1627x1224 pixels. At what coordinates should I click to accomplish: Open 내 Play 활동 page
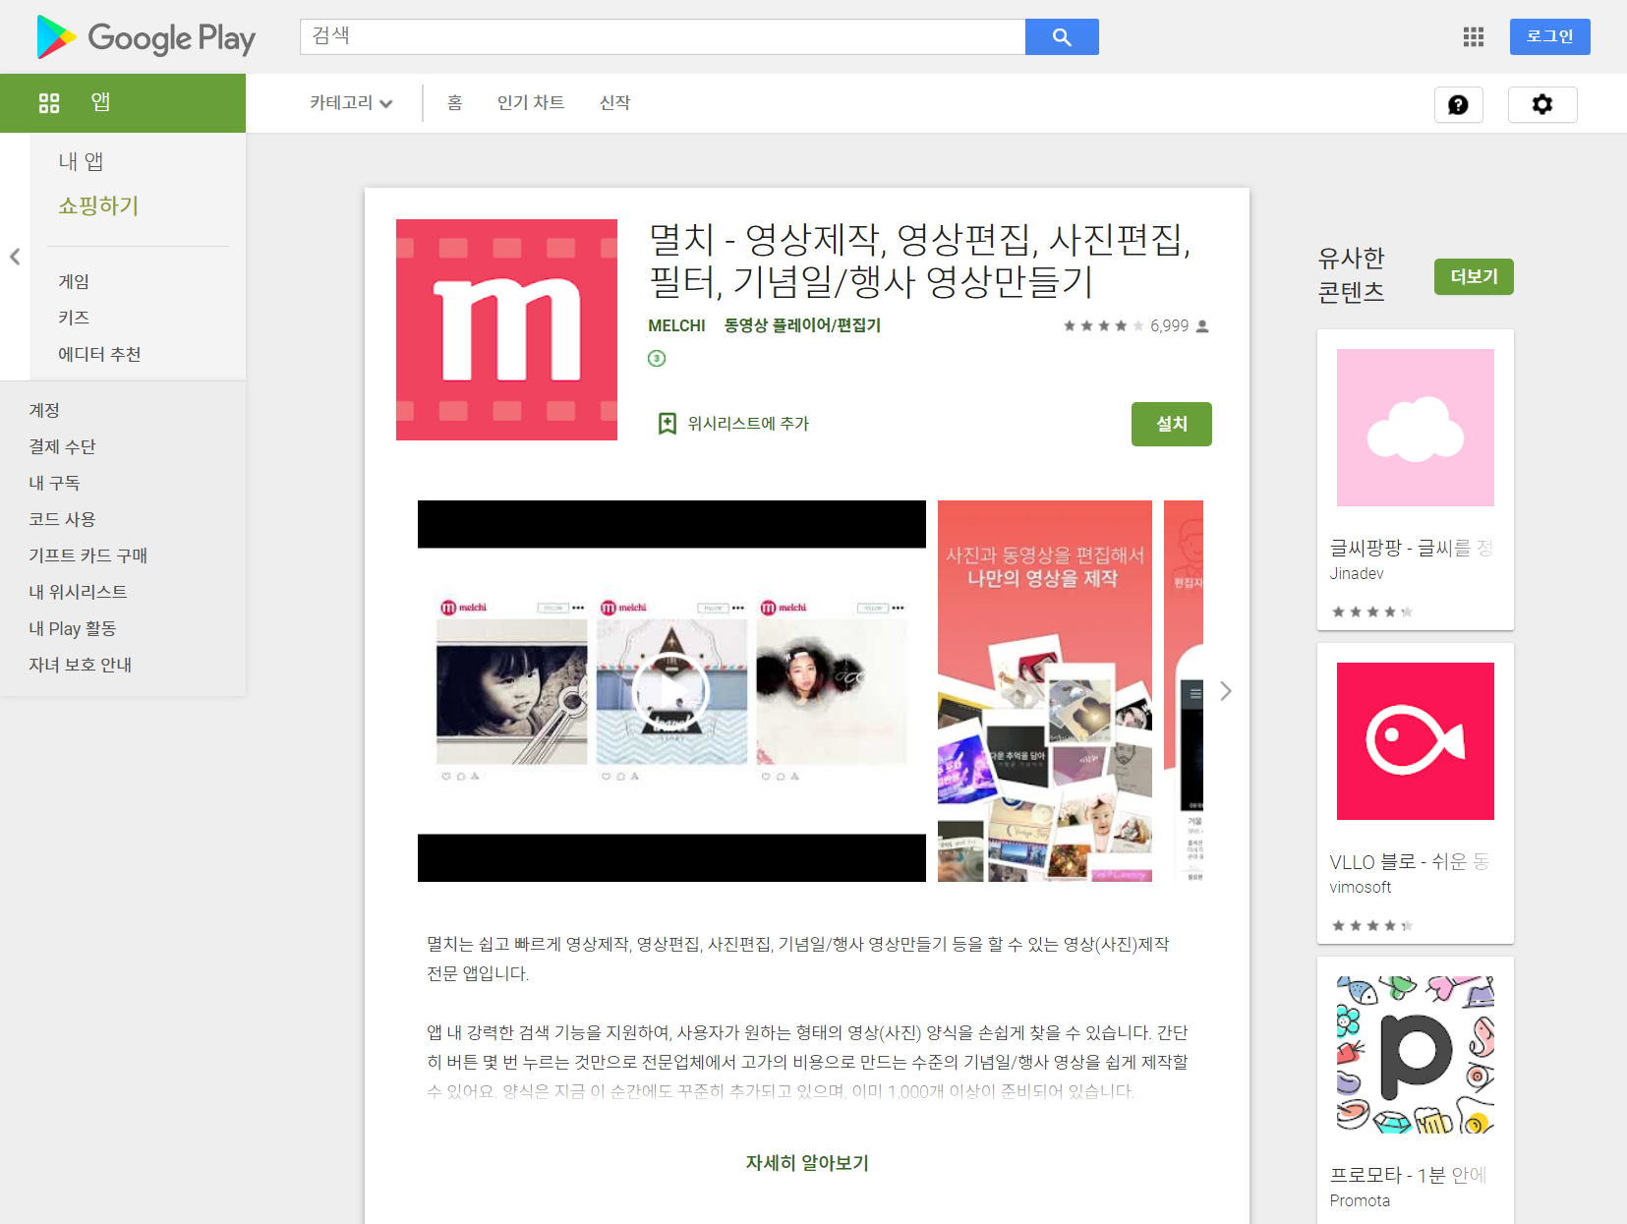tap(72, 628)
